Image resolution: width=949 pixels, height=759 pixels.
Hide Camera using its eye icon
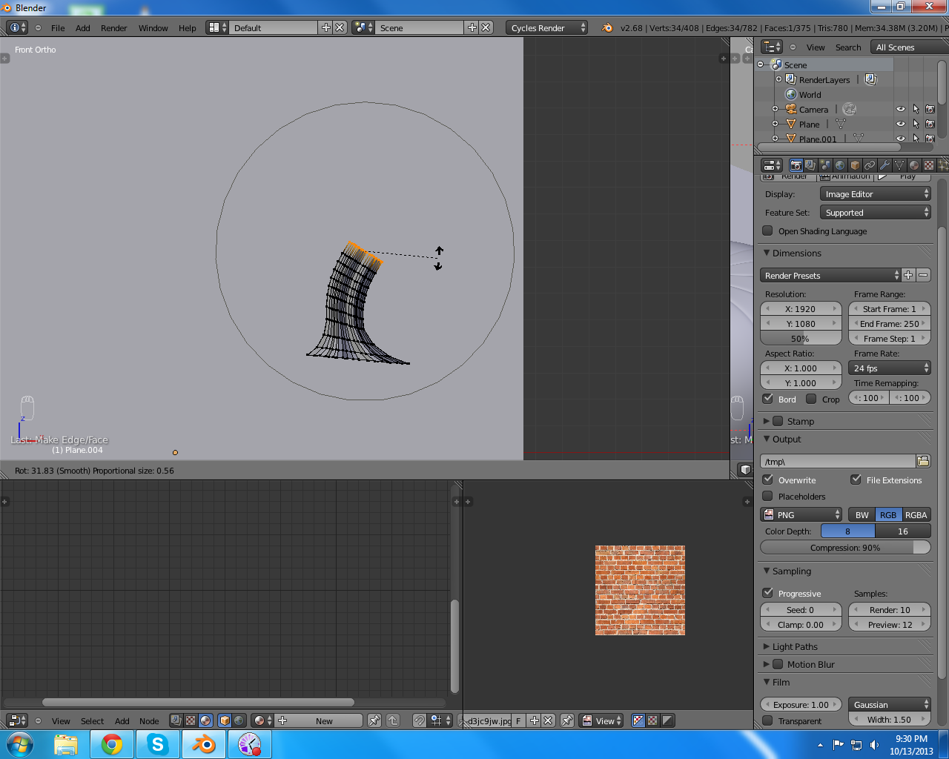pyautogui.click(x=901, y=109)
